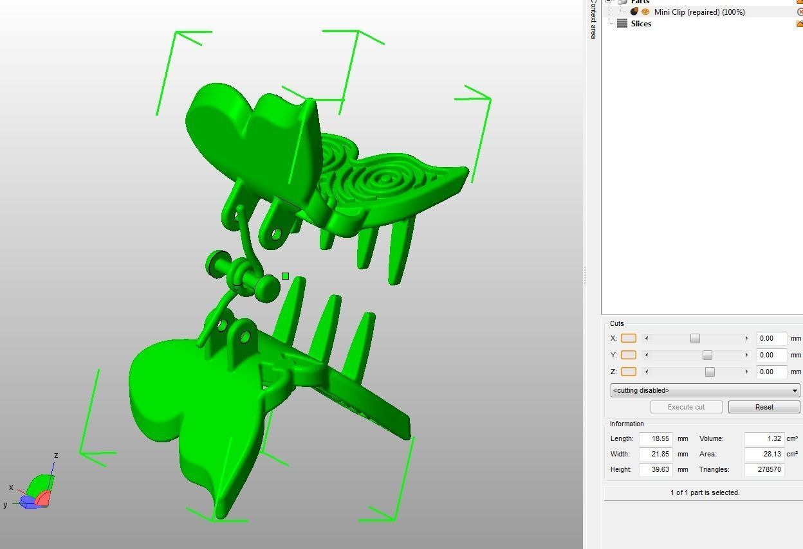
Task: Click the folder icon on the Slices row
Action: coord(800,24)
